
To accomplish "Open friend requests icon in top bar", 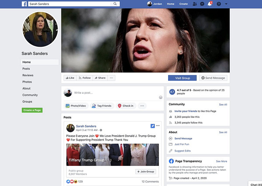I will [195, 4].
